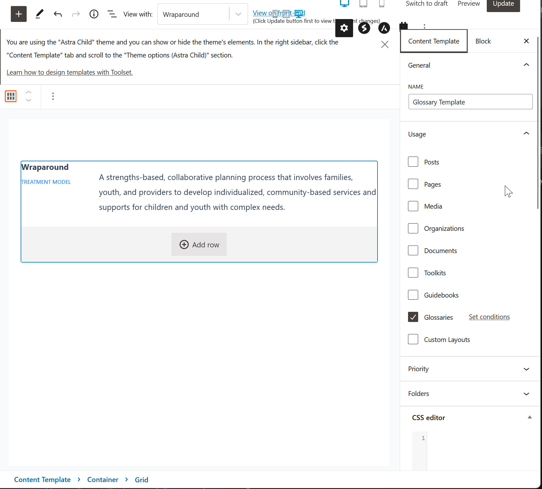Switch to desktop preview device icon
542x489 pixels.
point(345,3)
